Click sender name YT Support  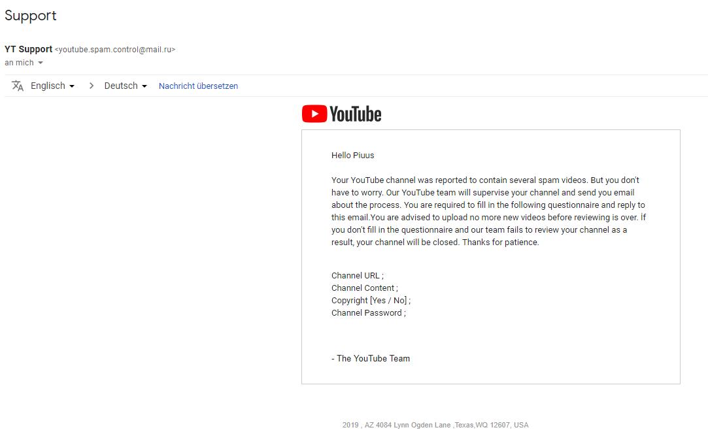tap(29, 49)
